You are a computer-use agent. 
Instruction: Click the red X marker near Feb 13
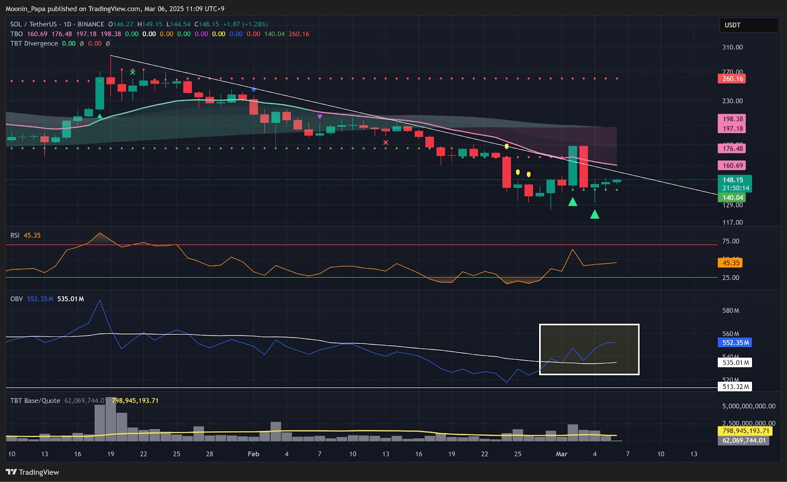[386, 143]
